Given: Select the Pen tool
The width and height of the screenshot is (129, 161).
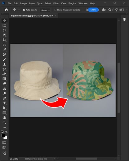Looking at the screenshot, I should (4, 98).
